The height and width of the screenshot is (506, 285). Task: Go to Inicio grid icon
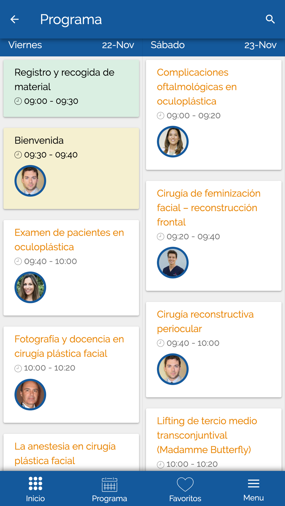(x=35, y=484)
